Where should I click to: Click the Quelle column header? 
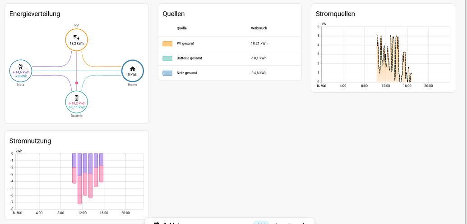click(182, 28)
